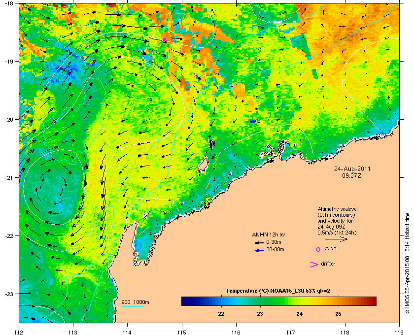
Task: Click the 24 colorbar tick label
Action: [300, 314]
